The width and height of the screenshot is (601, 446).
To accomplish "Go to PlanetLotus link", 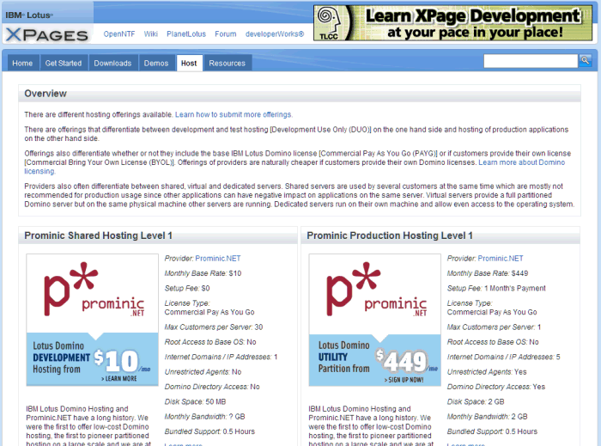I will [x=186, y=34].
